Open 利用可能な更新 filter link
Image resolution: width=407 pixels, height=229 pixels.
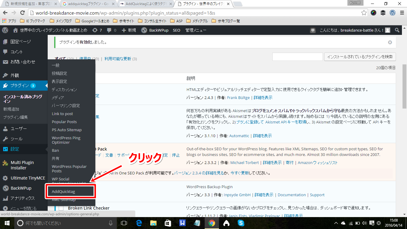(118, 59)
